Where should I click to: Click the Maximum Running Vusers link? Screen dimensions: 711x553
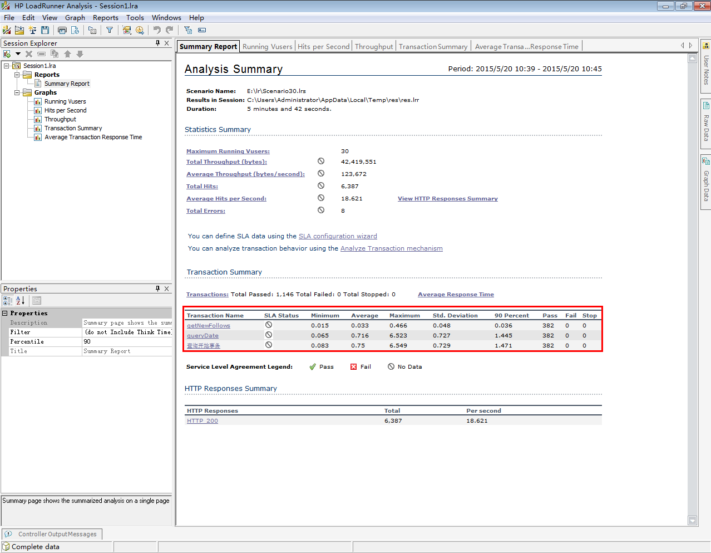228,151
